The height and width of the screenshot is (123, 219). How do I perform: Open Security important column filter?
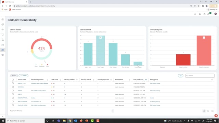coord(111,80)
